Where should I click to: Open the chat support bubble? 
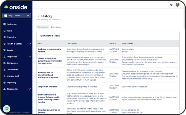click(7, 109)
